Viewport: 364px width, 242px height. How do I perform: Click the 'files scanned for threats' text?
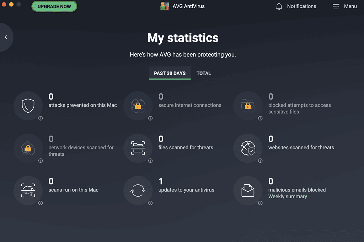[186, 147]
